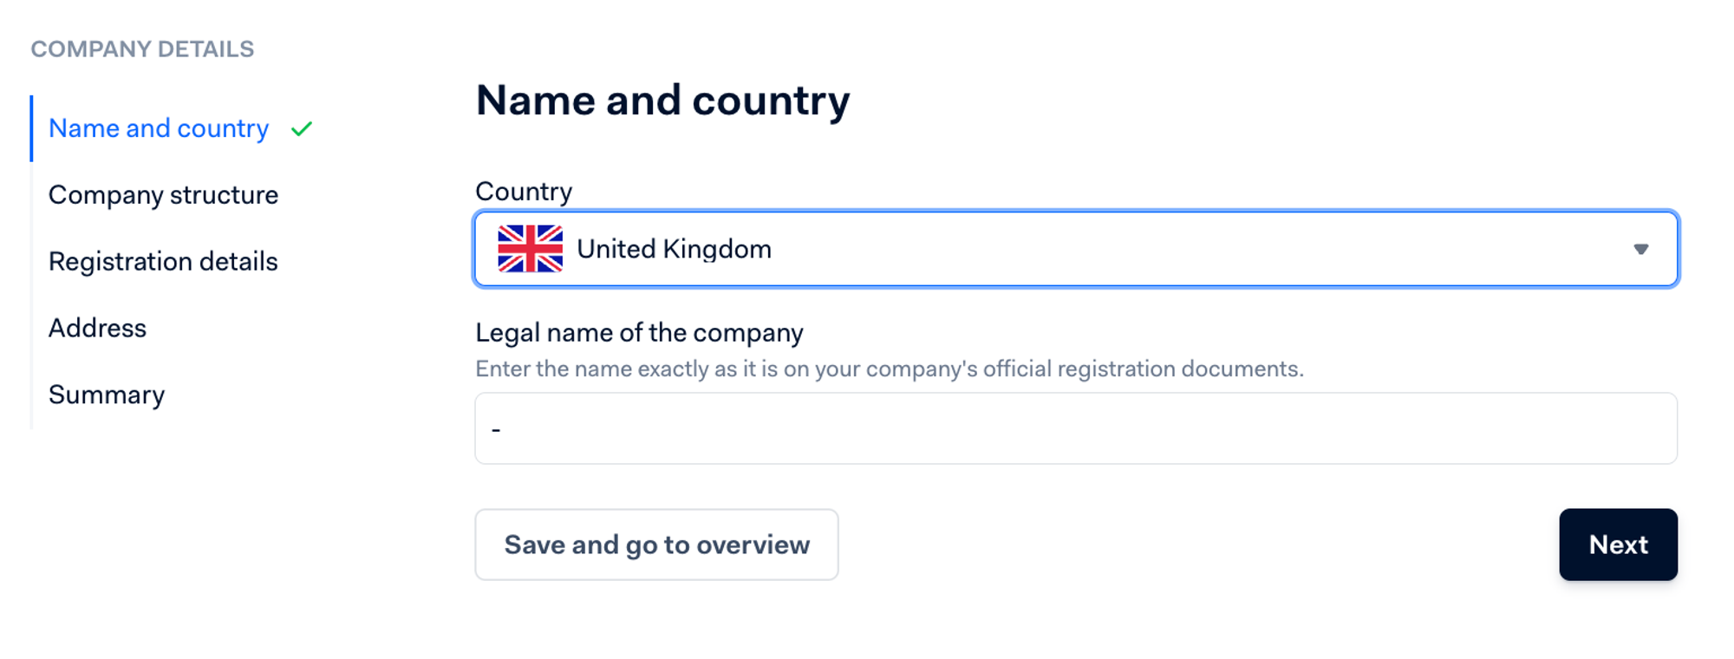1734x659 pixels.
Task: Click the United Kingdom flag icon
Action: [530, 249]
